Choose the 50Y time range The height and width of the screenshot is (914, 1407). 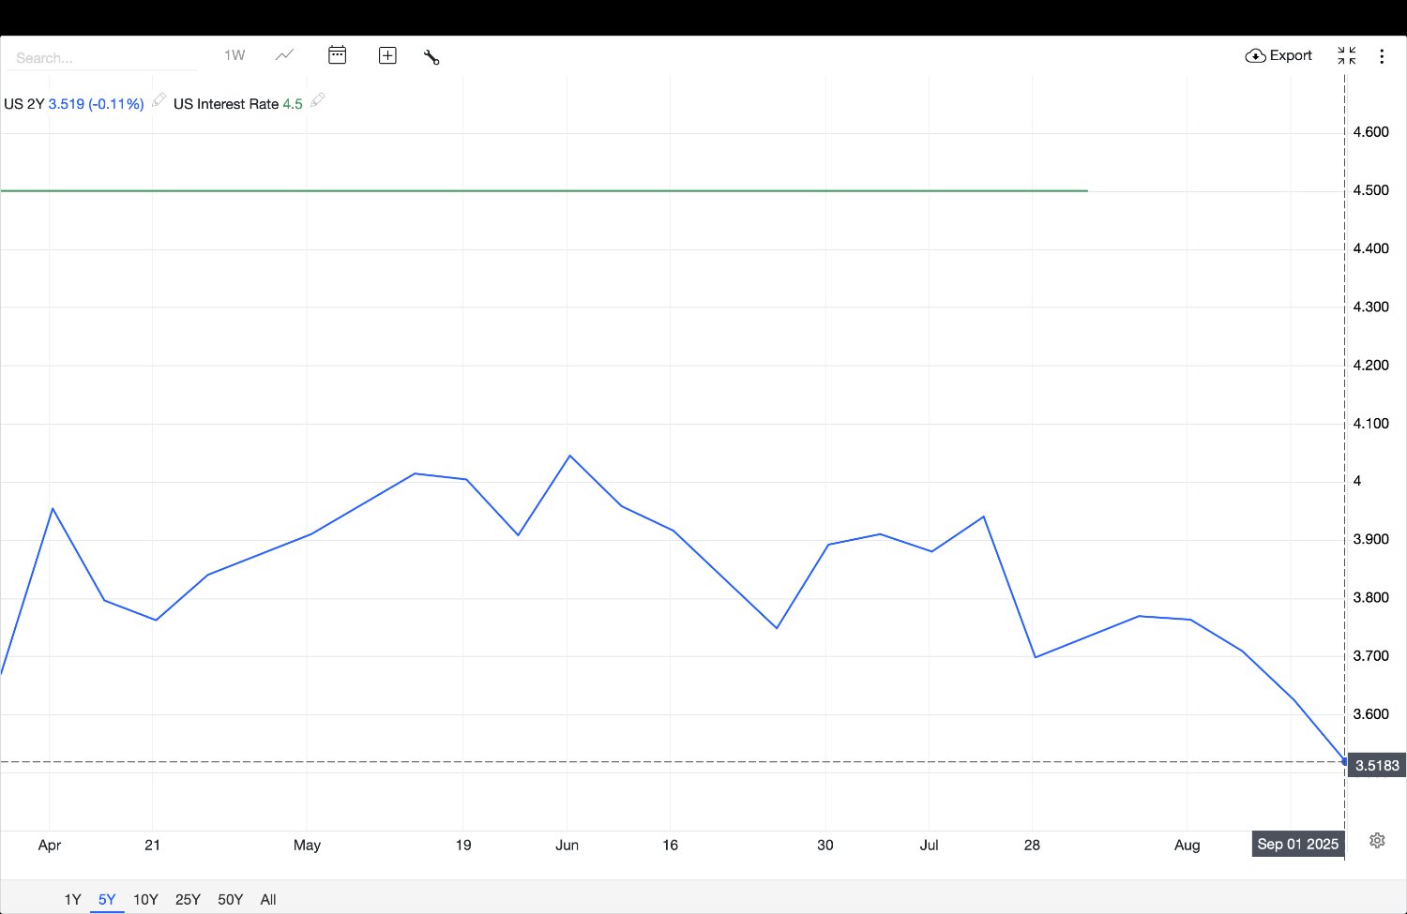230,899
